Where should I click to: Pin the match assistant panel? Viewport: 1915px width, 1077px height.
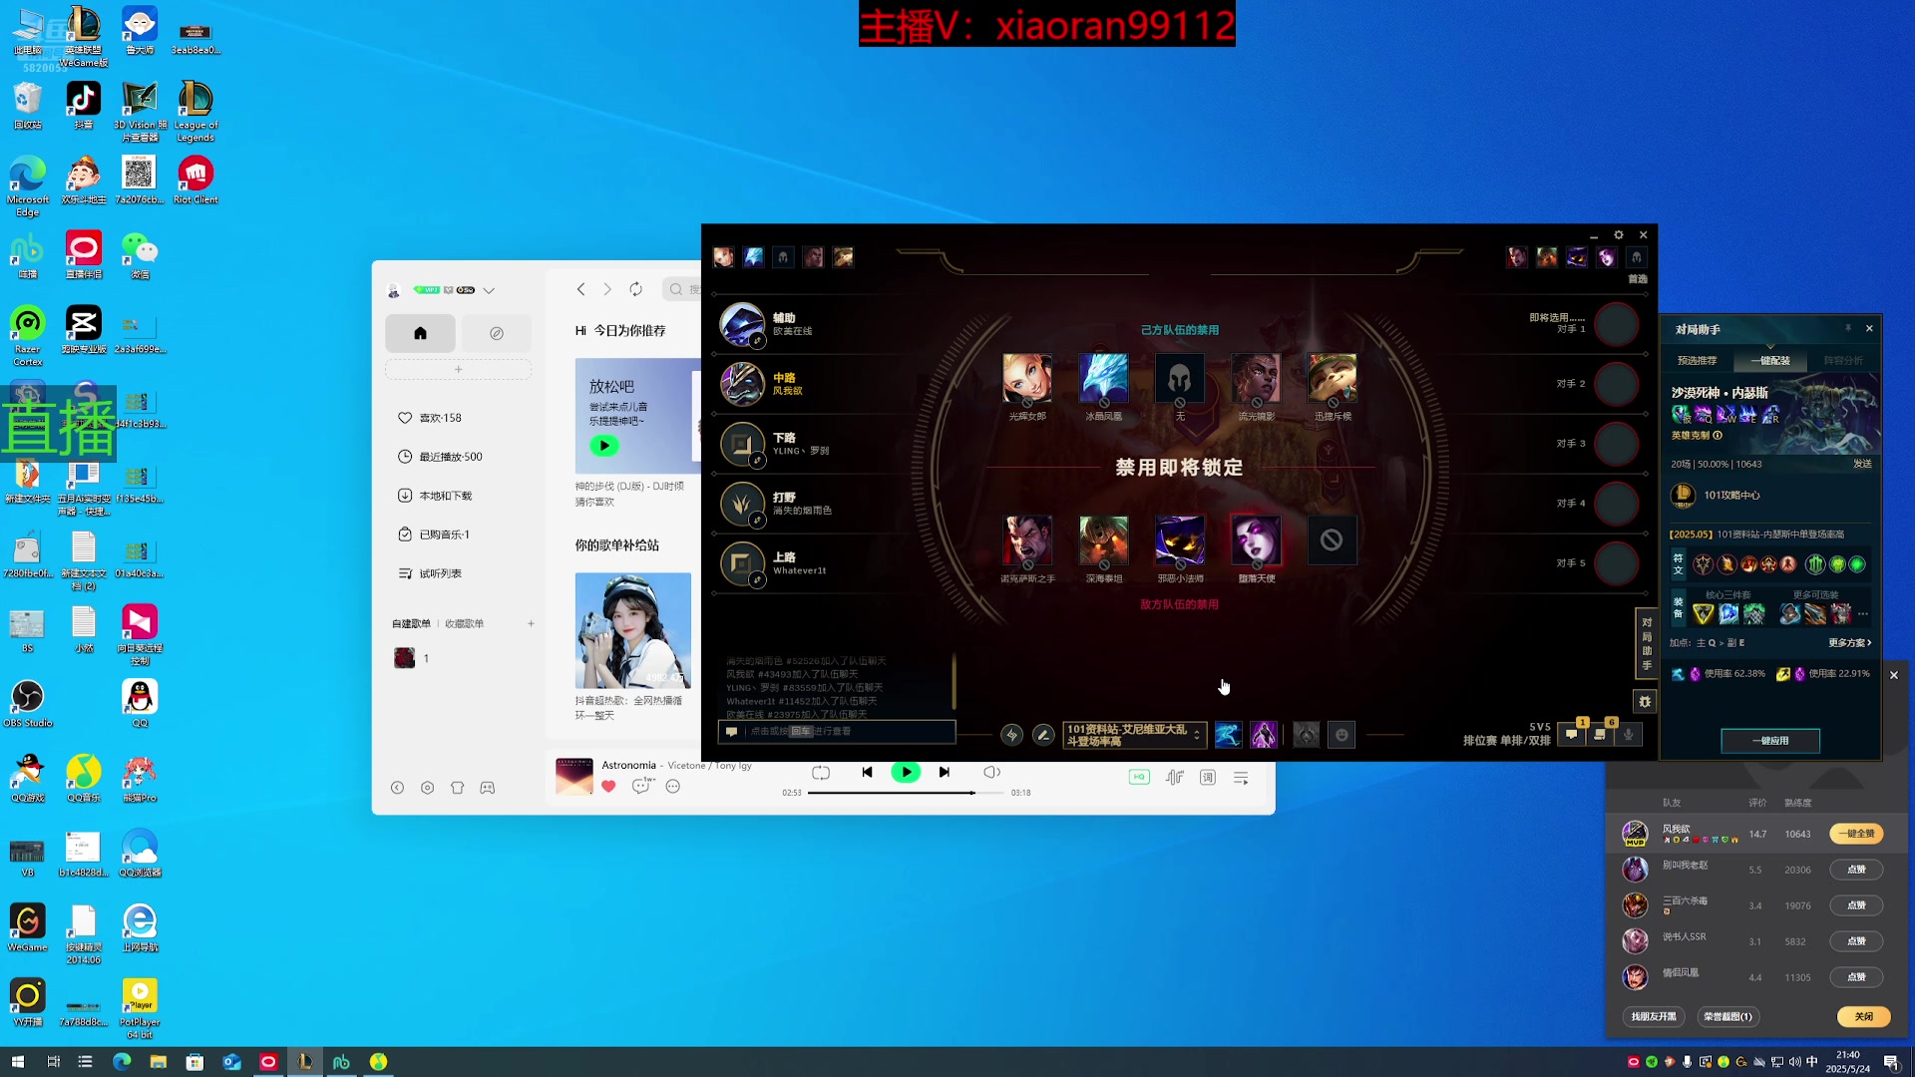click(x=1848, y=328)
